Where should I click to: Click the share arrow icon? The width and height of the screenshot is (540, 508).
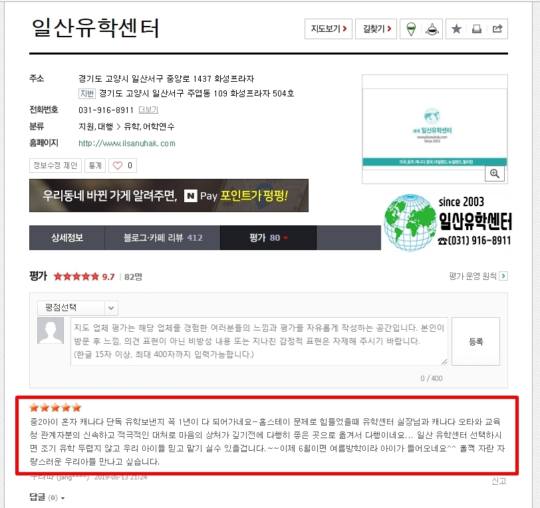coord(497,29)
